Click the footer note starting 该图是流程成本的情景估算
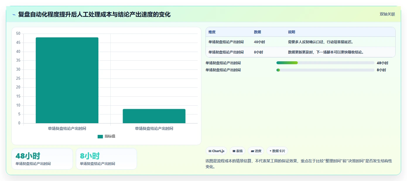The height and width of the screenshot is (181, 407). point(299,164)
